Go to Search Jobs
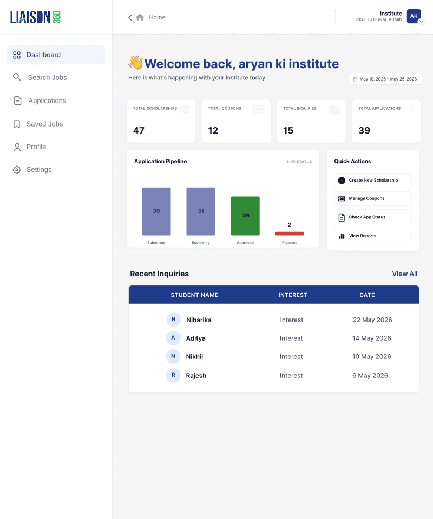 (47, 77)
